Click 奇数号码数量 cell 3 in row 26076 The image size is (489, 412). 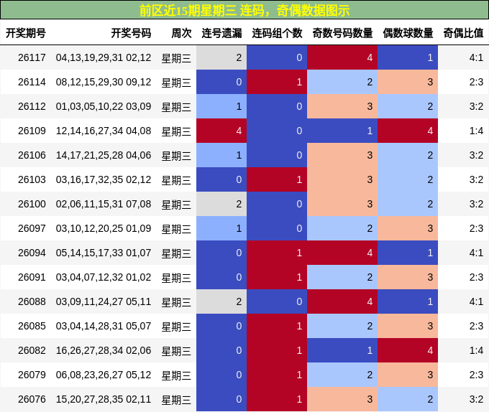tap(342, 399)
